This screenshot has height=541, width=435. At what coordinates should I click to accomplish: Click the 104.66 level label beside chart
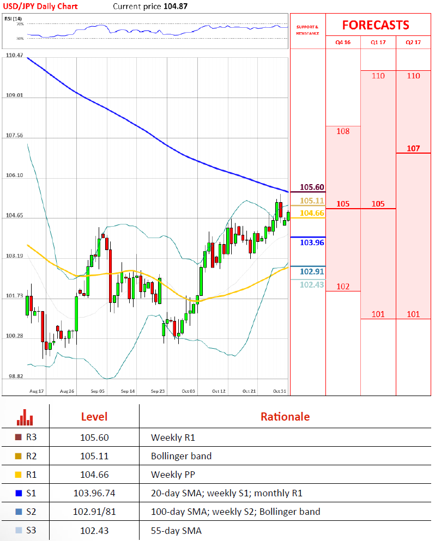coord(312,213)
